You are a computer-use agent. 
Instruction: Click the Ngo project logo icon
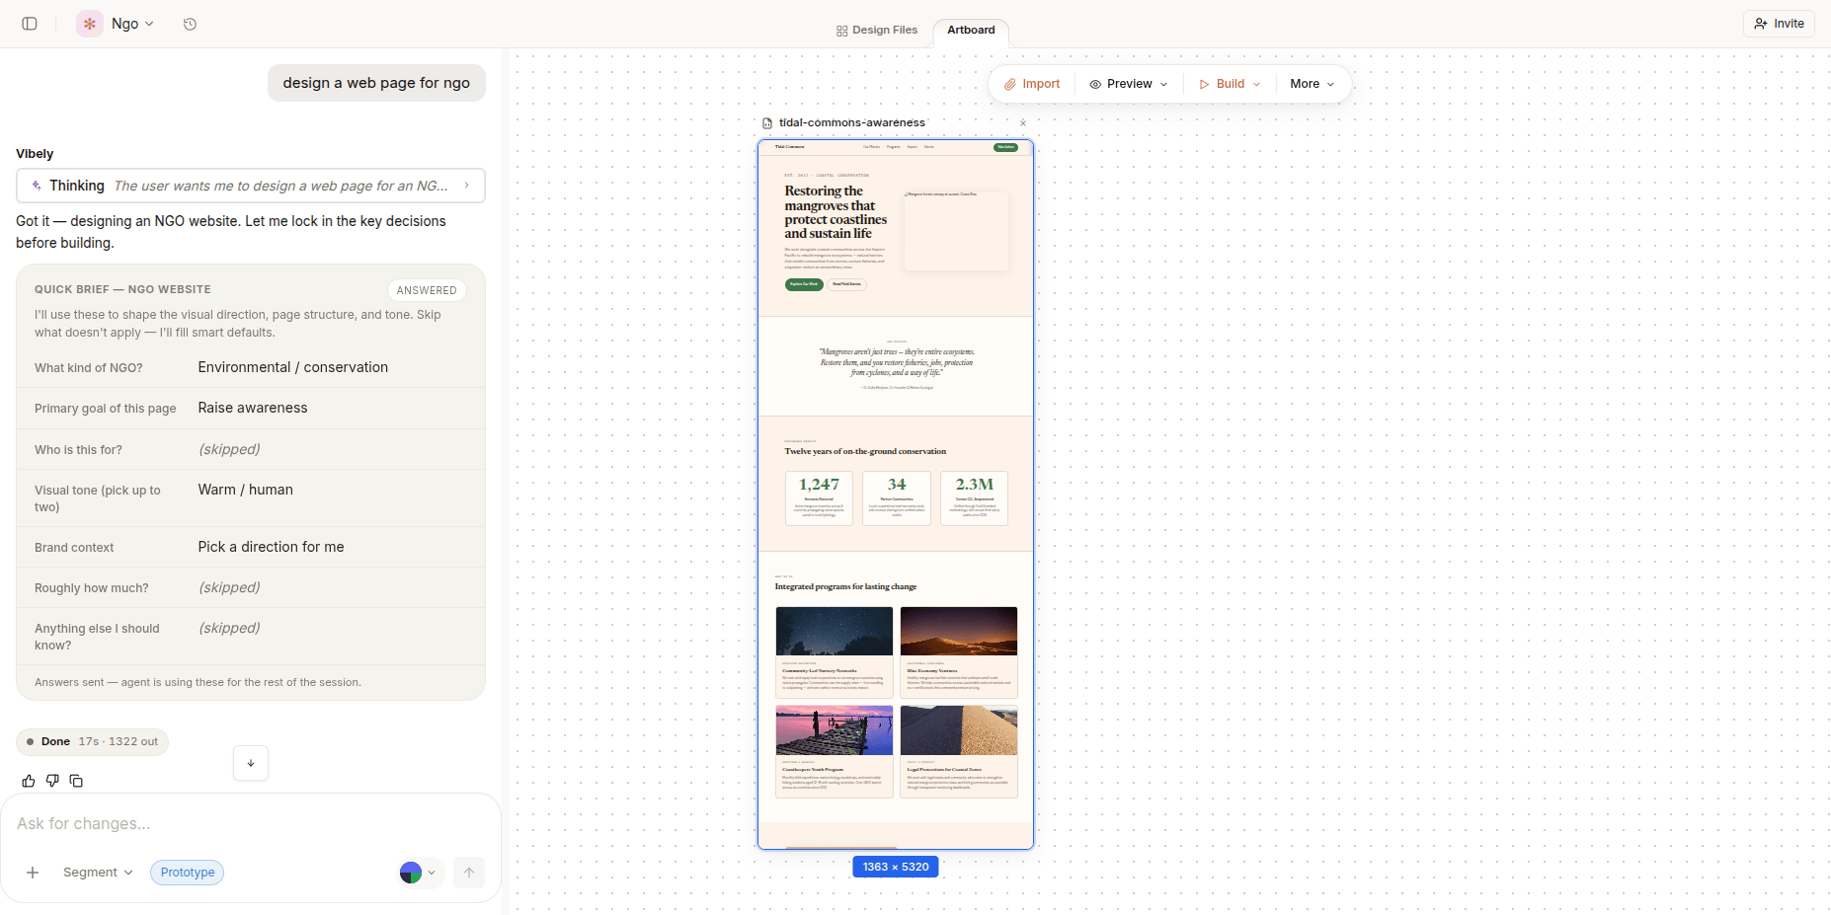point(90,24)
